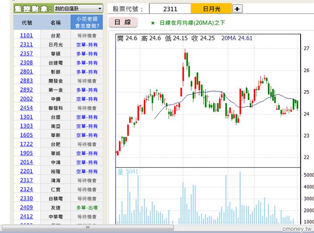Open stock code link 2801
Image resolution: width=314 pixels, height=233 pixels.
click(26, 72)
